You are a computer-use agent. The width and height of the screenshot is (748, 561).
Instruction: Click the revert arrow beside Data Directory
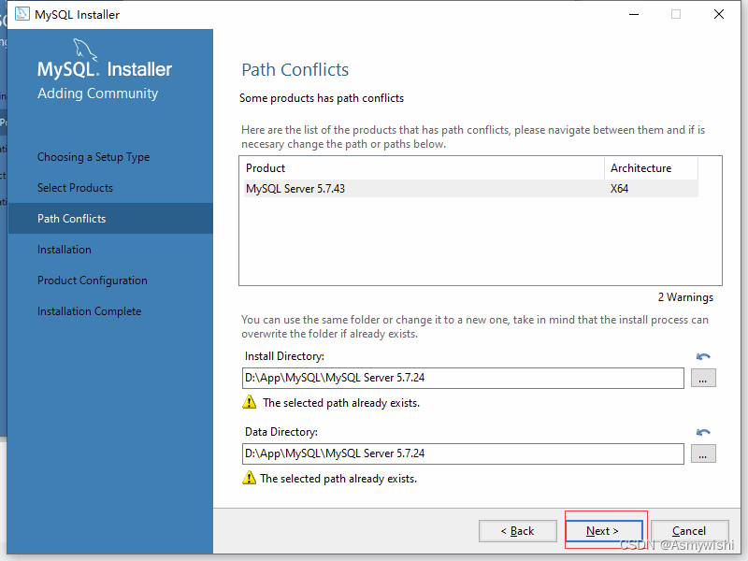click(703, 432)
